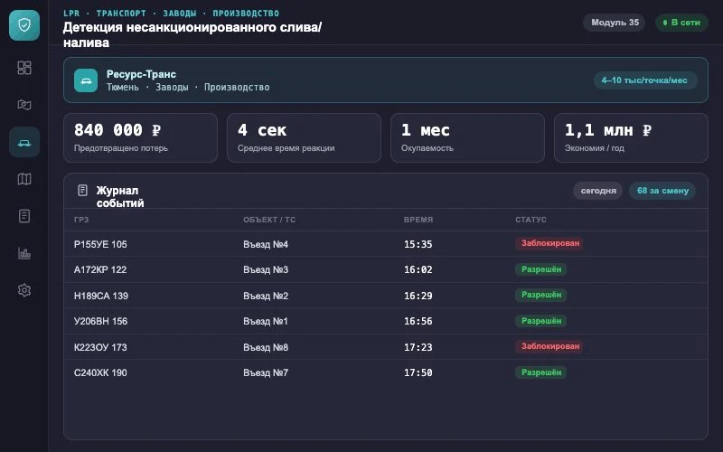Click Въезд №2 cell
The width and height of the screenshot is (723, 452).
click(266, 296)
